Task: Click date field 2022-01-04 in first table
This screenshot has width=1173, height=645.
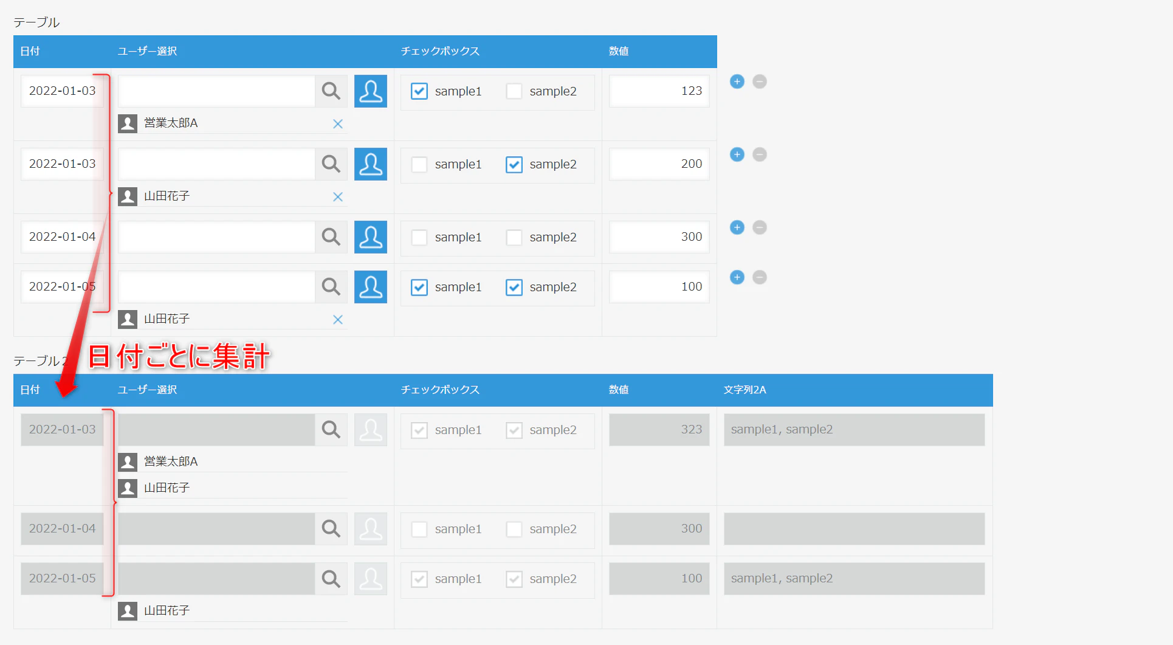Action: (x=62, y=237)
